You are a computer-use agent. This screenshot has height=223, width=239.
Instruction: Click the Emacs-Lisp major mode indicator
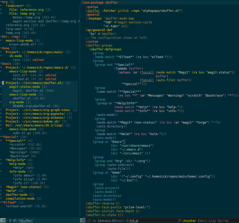click(207, 220)
